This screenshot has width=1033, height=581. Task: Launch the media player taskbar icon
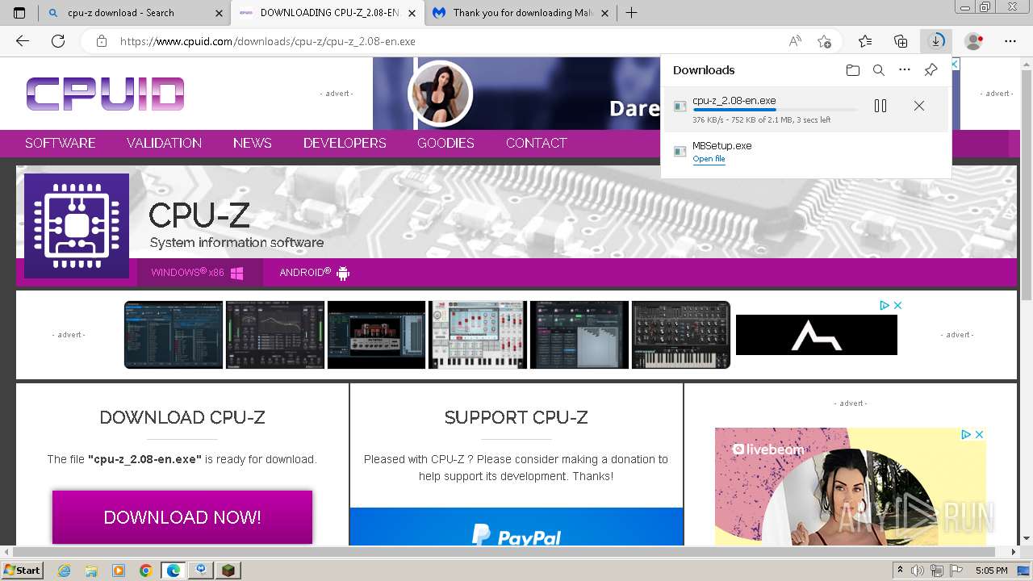119,571
